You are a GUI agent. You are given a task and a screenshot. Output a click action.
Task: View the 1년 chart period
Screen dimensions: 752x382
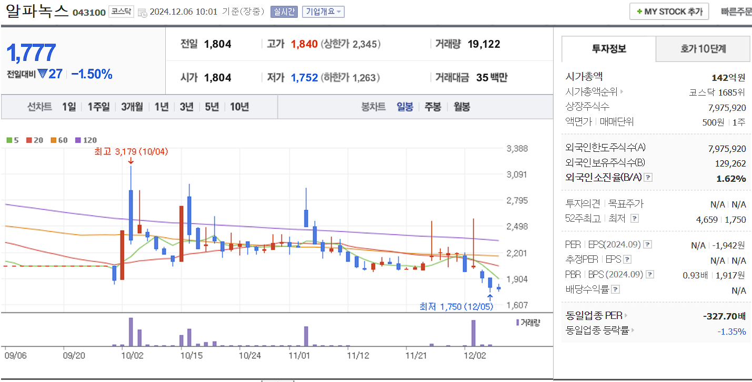161,107
